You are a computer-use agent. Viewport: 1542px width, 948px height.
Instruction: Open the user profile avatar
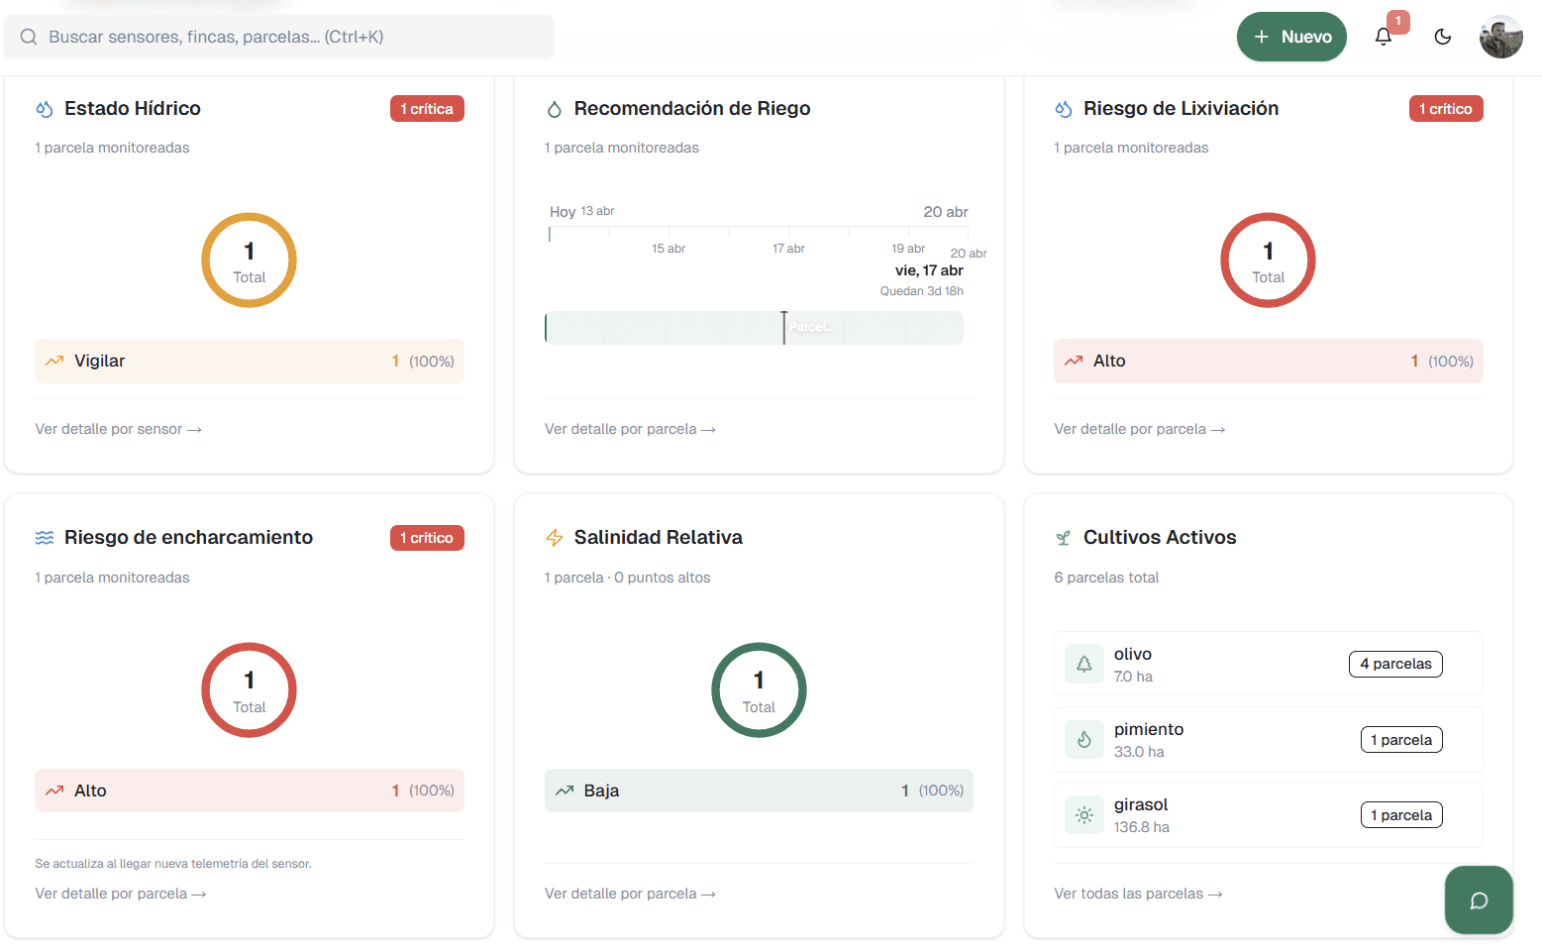(1501, 37)
